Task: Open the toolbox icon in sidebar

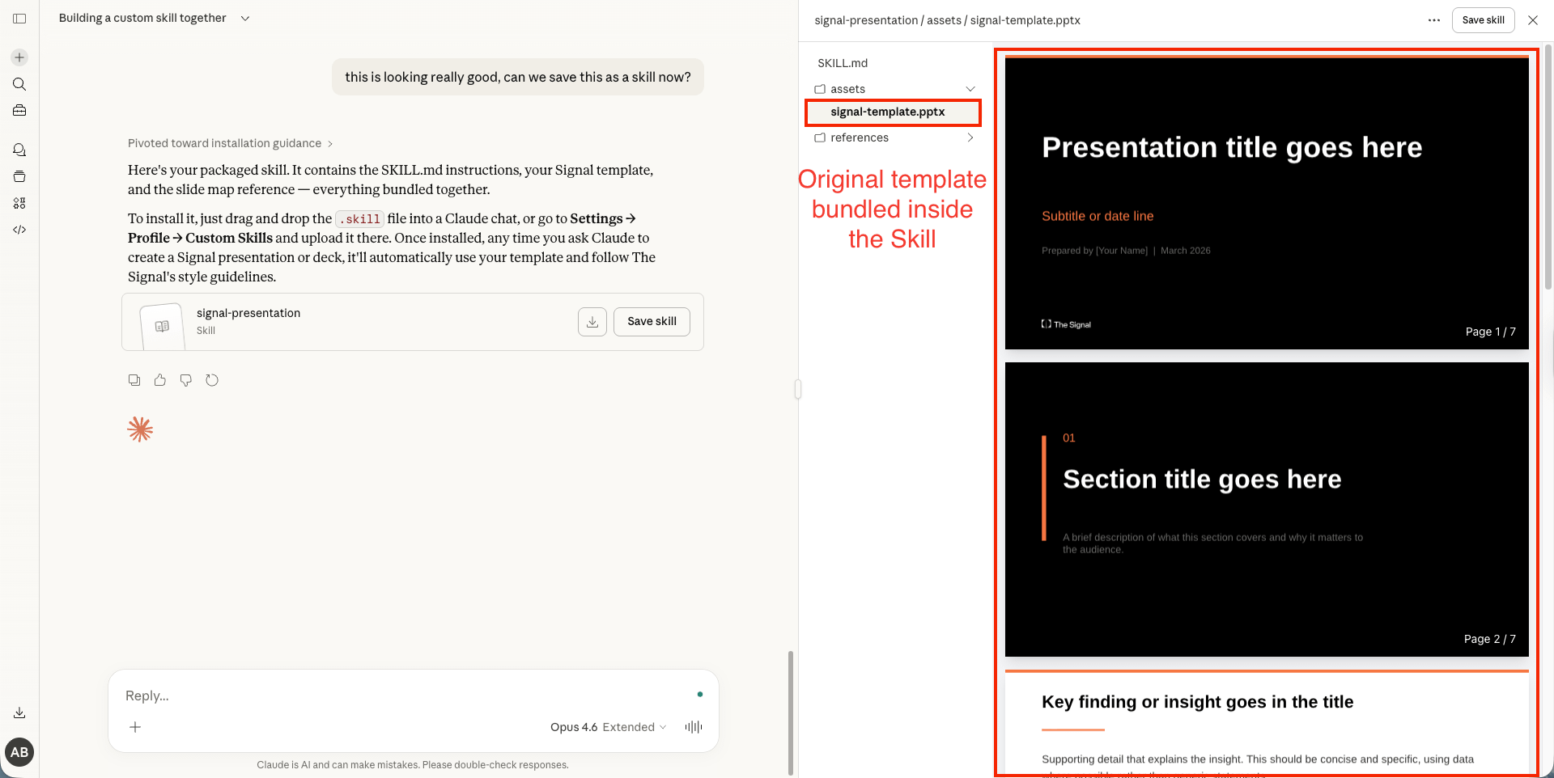Action: 19,110
